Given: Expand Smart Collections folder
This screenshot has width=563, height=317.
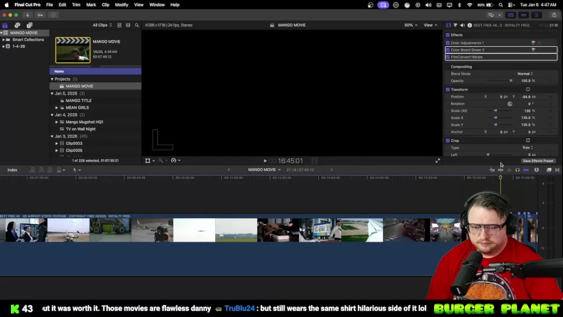Looking at the screenshot, I should (4, 40).
